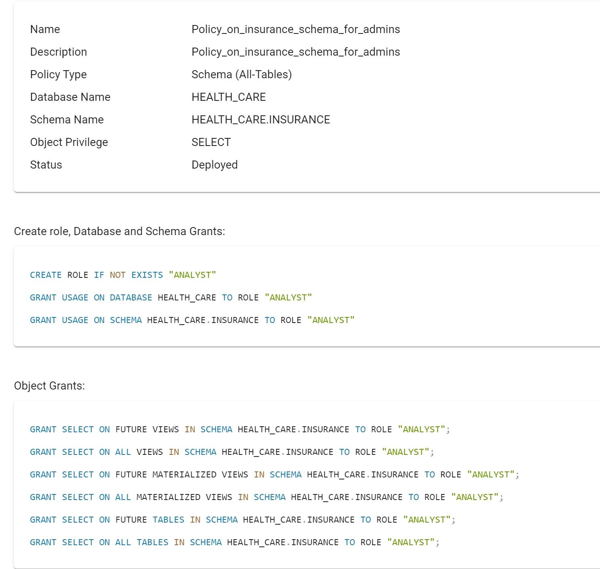This screenshot has height=569, width=600.
Task: Click the CREATE ROLE IF NOT EXISTS statement
Action: tap(123, 275)
